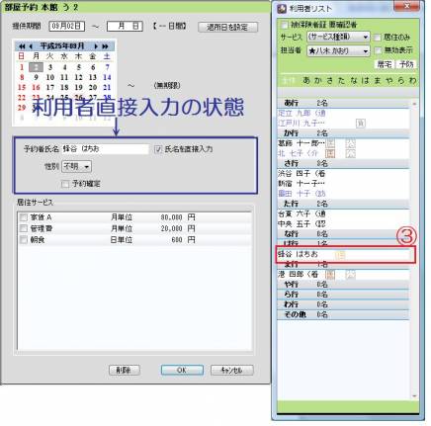This screenshot has height=426, width=431.
Task: Check the 朝食 service checkbox
Action: pos(24,240)
